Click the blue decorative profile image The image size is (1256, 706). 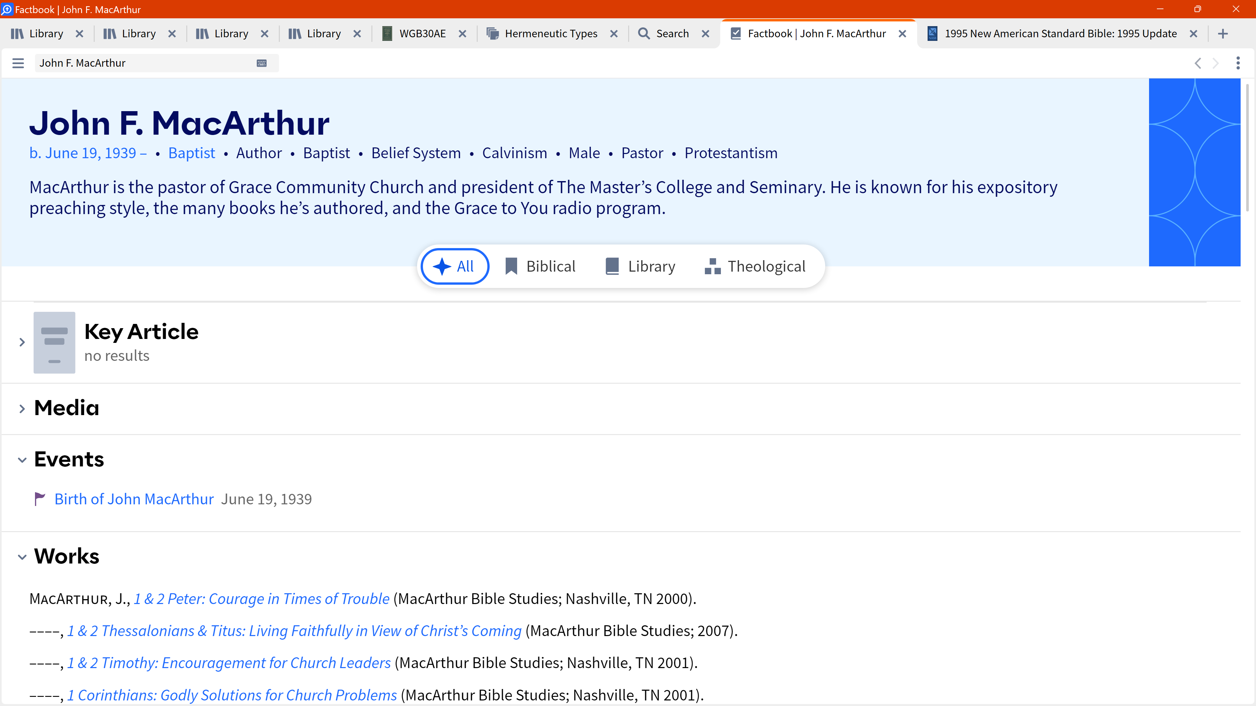pyautogui.click(x=1195, y=173)
